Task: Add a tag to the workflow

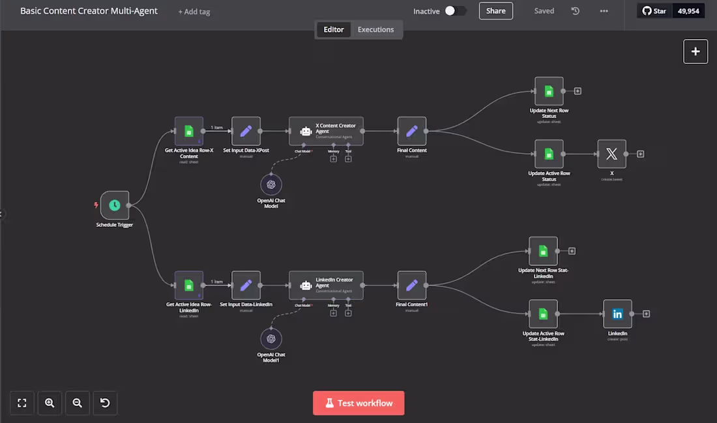Action: point(194,11)
